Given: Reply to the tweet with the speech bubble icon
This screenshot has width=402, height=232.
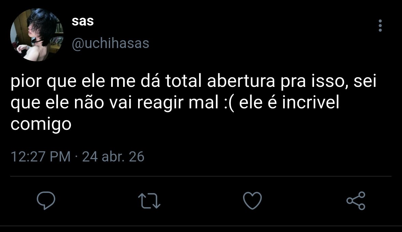Looking at the screenshot, I should 46,201.
